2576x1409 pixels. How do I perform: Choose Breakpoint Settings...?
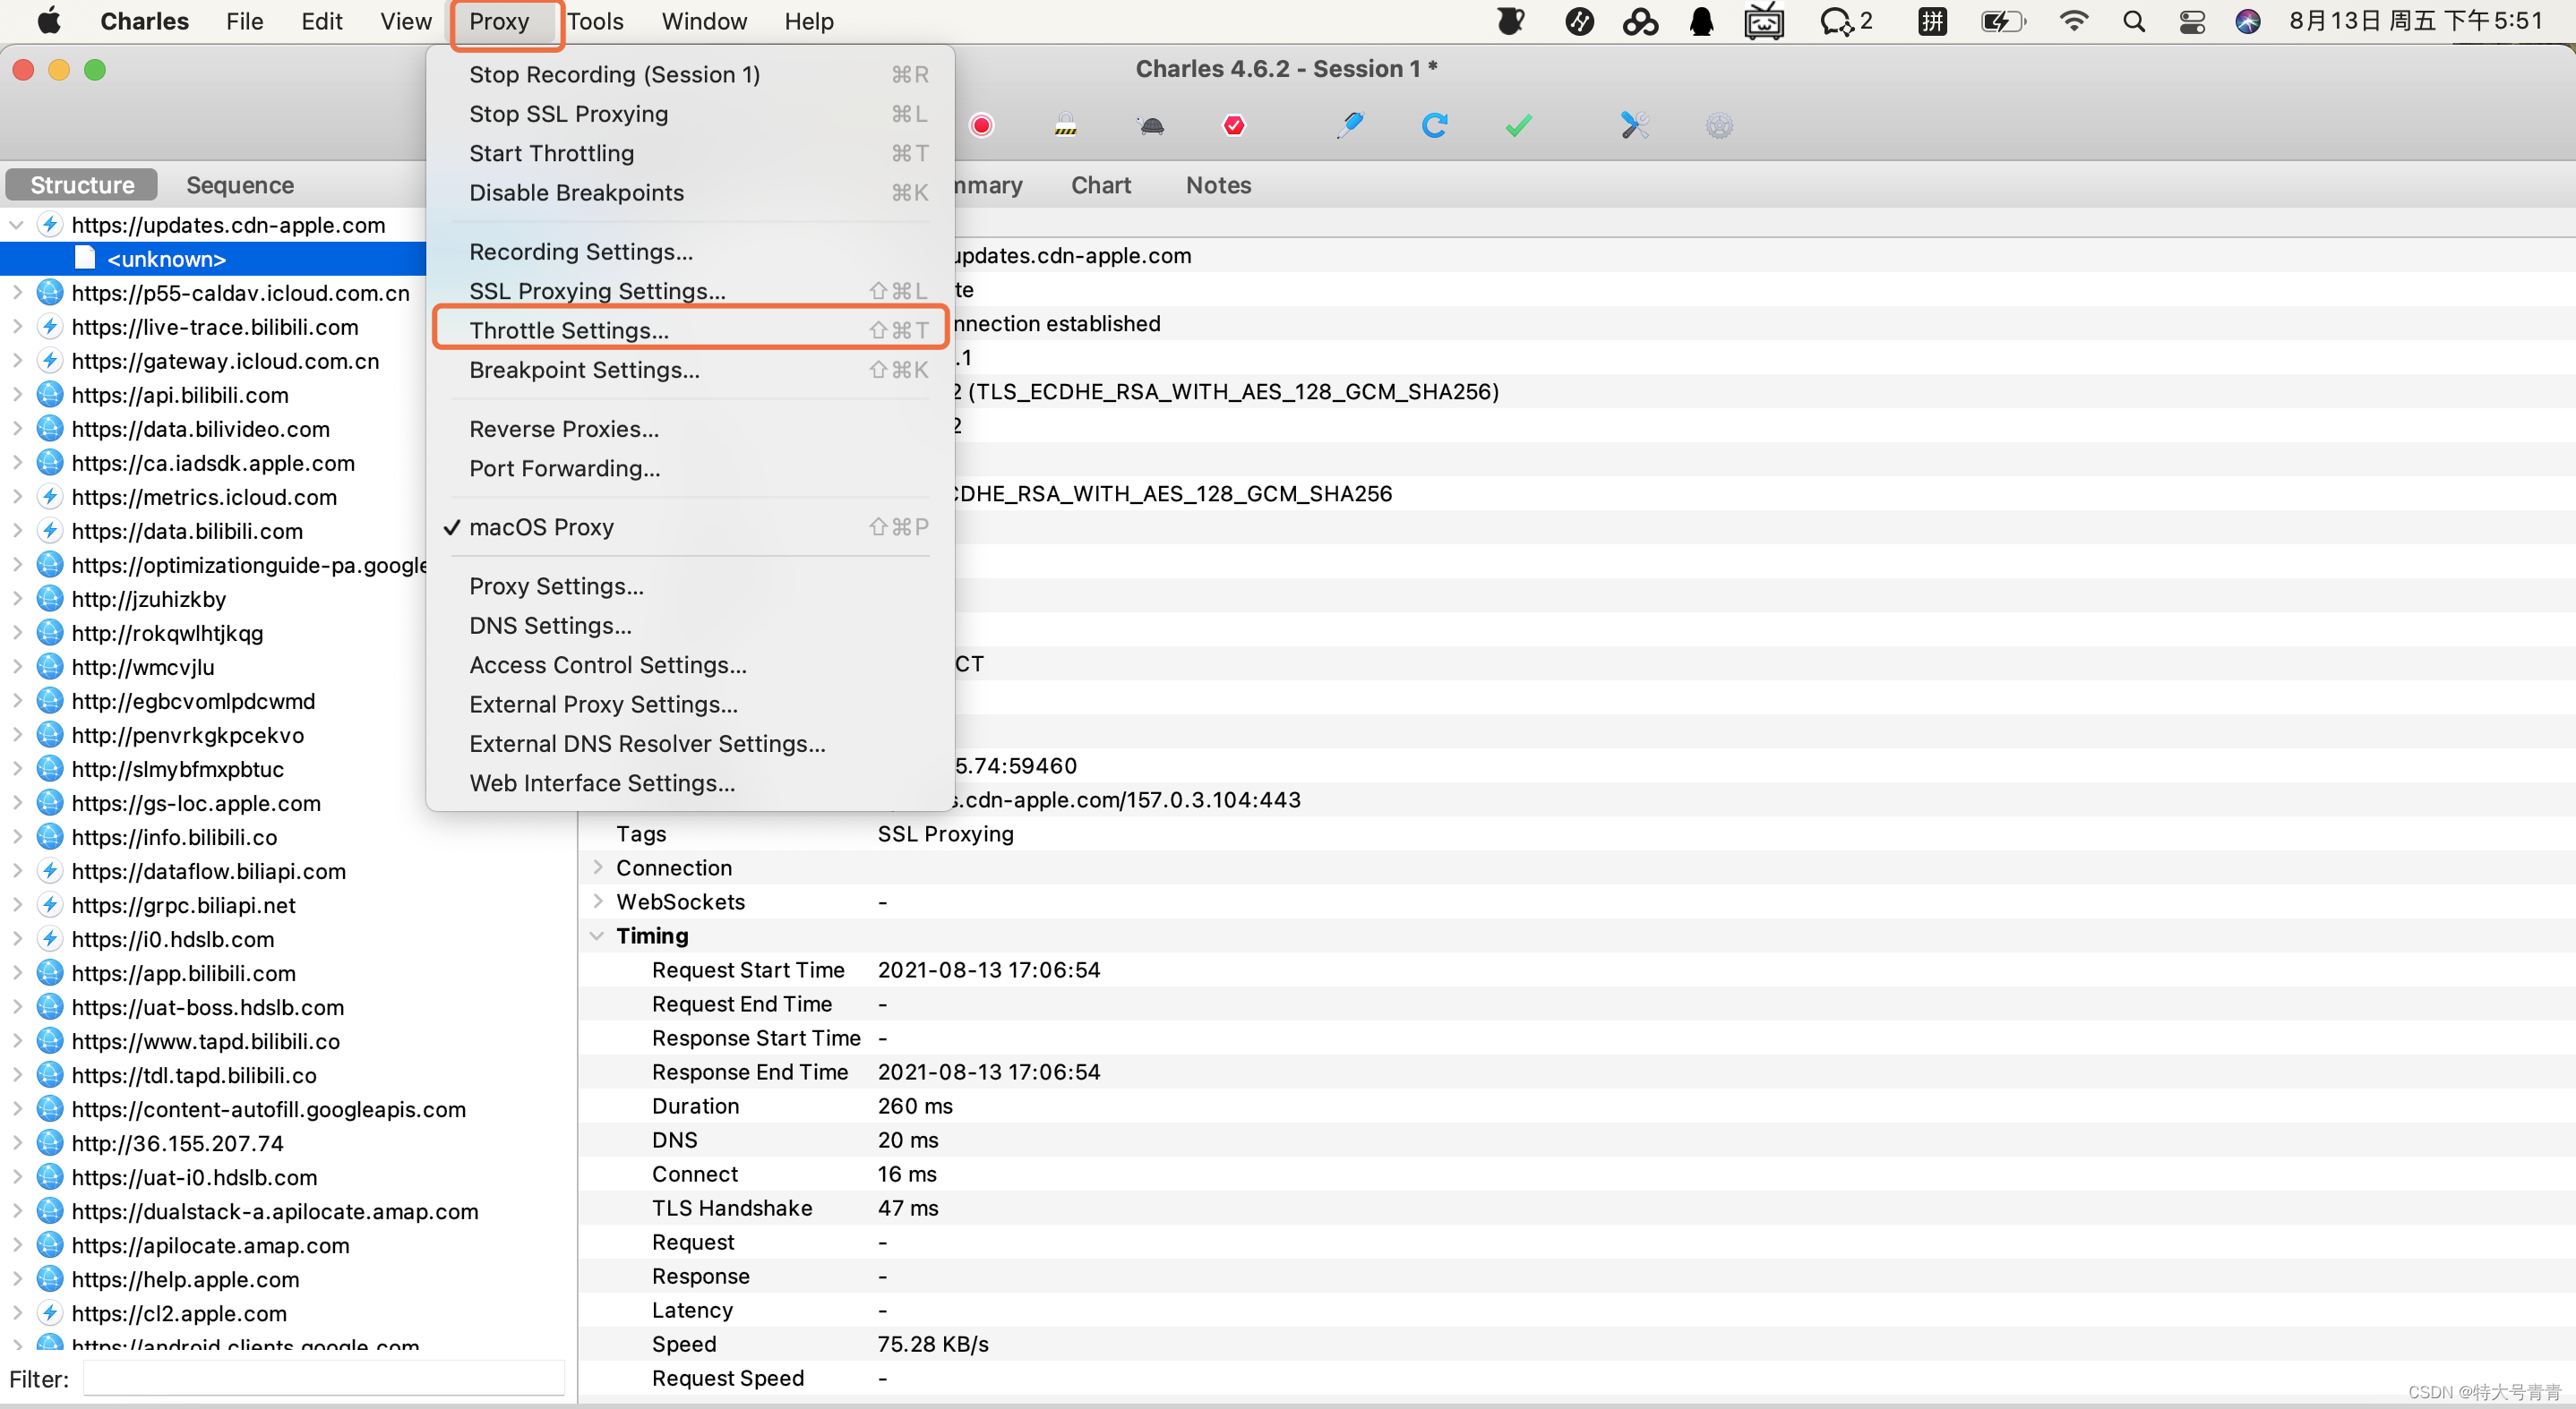688,370
